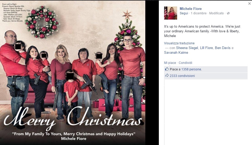View the 2333 condivisioni list
The width and height of the screenshot is (252, 145).
pyautogui.click(x=182, y=76)
